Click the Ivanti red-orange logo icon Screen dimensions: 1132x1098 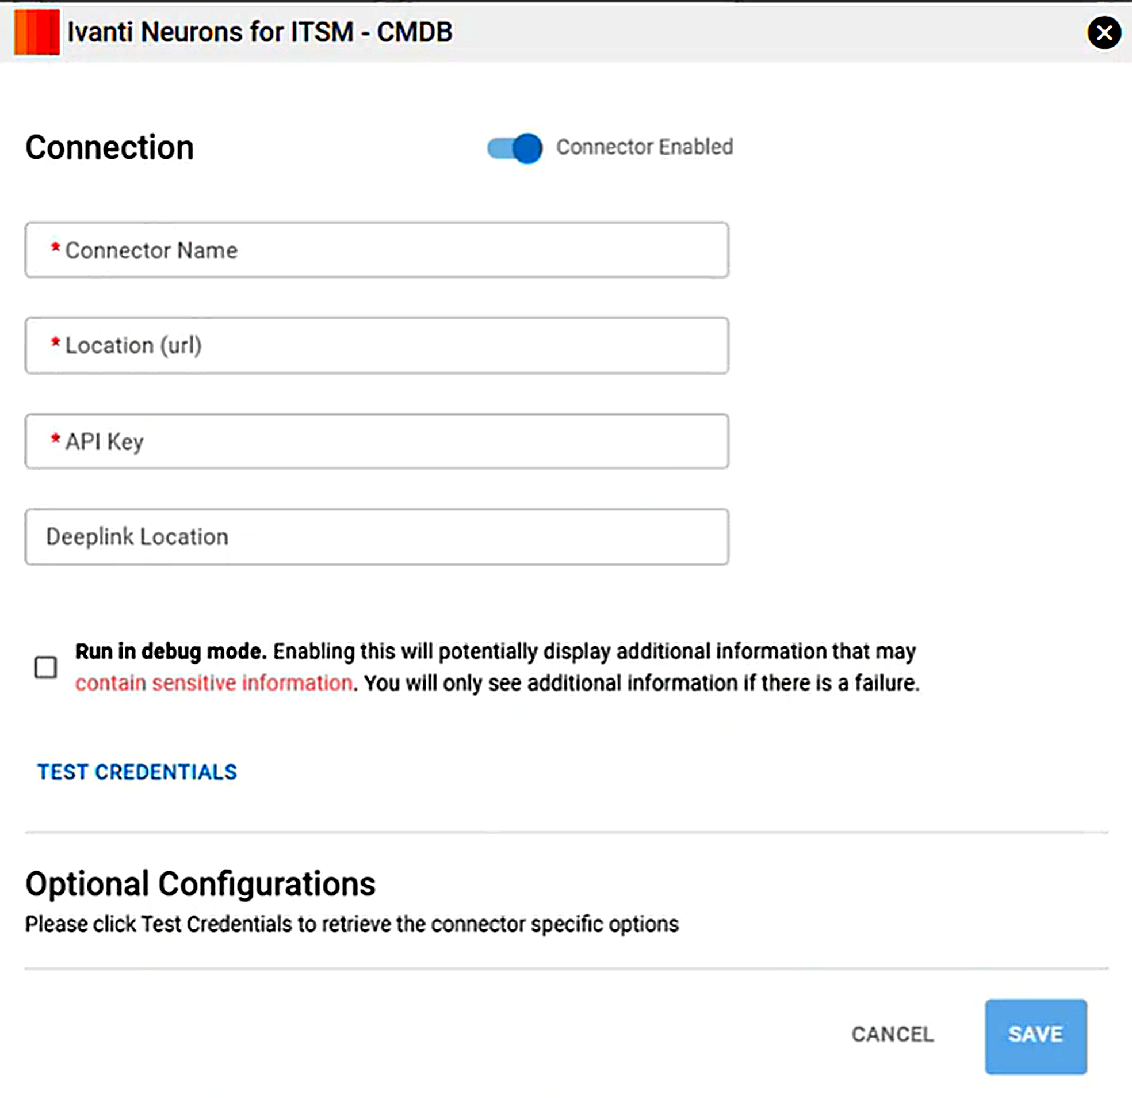click(x=37, y=32)
